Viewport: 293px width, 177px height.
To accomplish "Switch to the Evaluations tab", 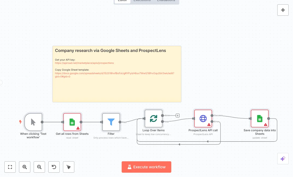I will 166,1.
